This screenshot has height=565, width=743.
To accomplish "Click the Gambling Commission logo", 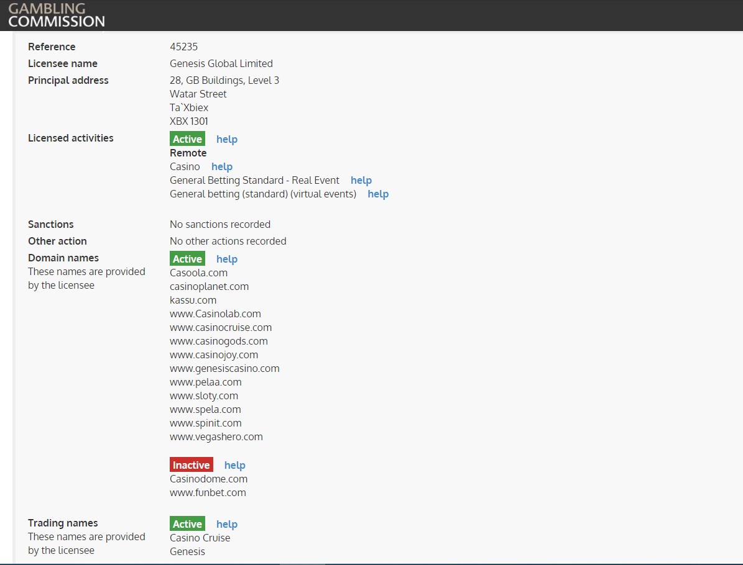I will (x=57, y=15).
